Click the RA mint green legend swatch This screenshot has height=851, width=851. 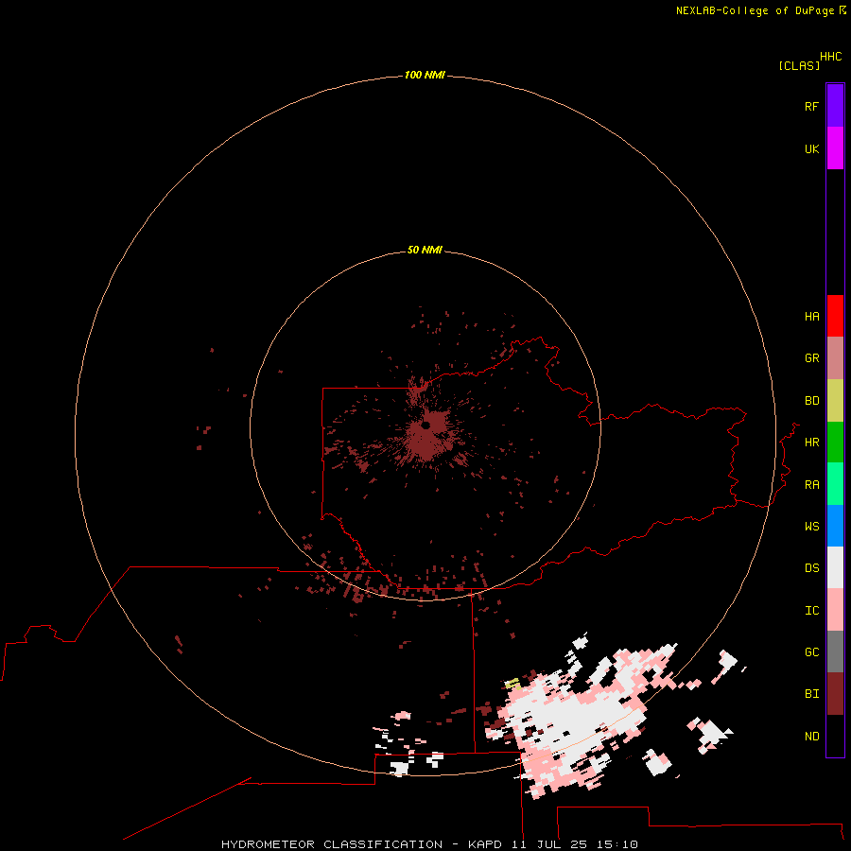point(835,484)
